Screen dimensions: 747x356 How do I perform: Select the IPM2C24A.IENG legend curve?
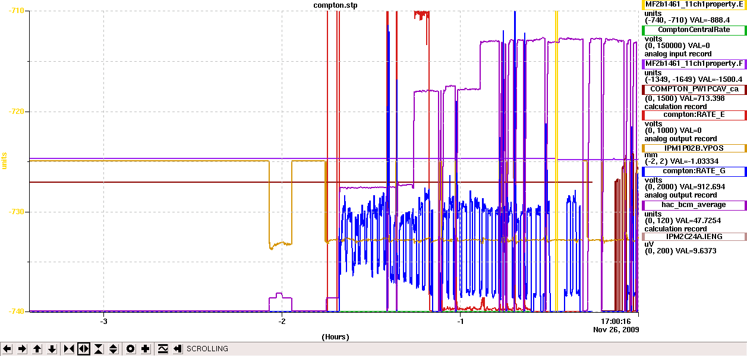coord(694,237)
